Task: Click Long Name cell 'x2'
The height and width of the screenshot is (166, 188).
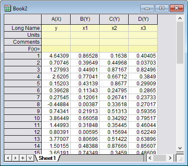Action: 114,28
